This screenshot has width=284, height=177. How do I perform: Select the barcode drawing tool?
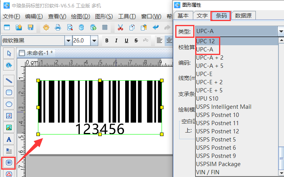pos(9,163)
